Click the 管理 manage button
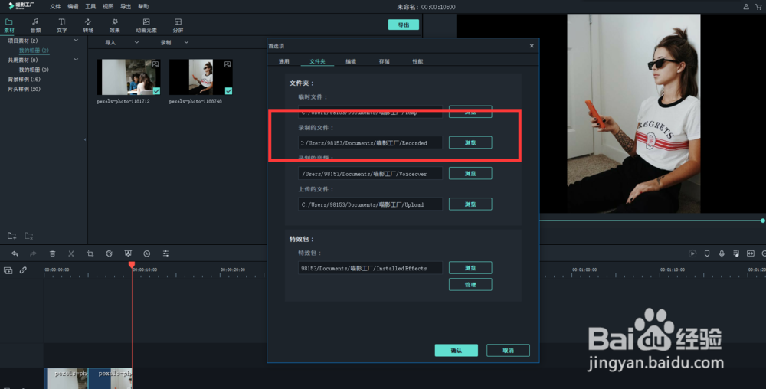This screenshot has width=766, height=389. (470, 285)
